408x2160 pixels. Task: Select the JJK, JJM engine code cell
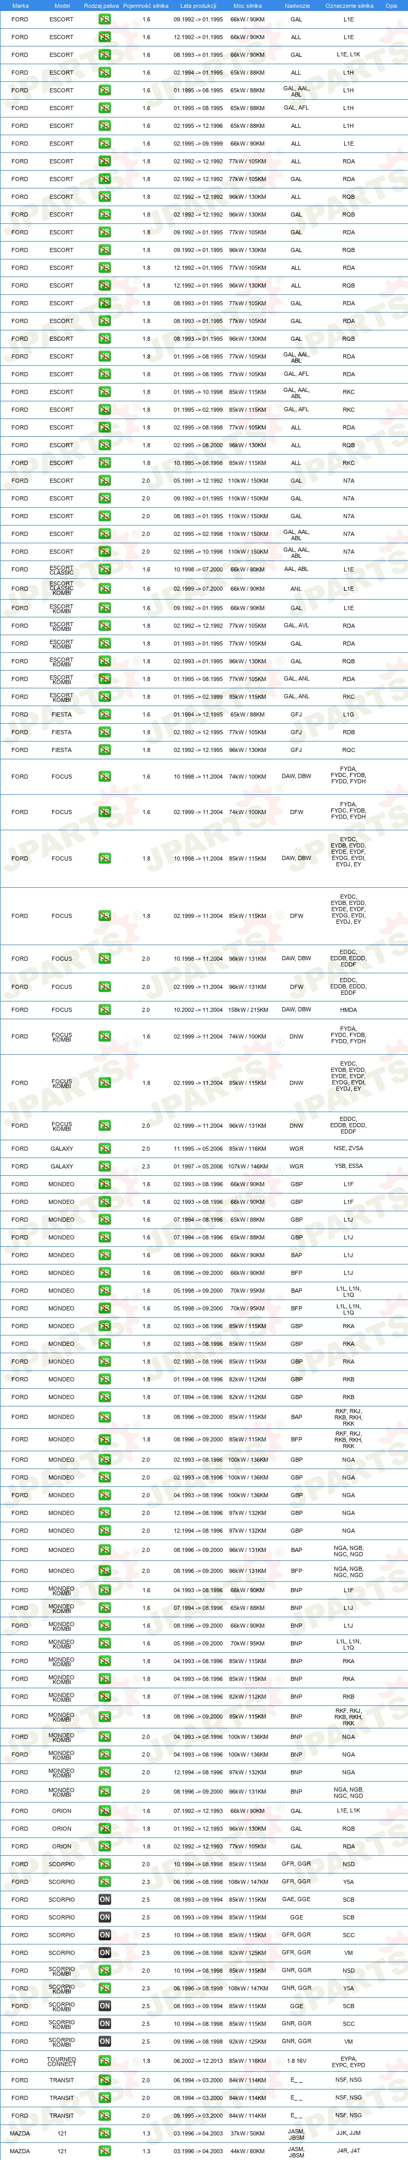(349, 2133)
